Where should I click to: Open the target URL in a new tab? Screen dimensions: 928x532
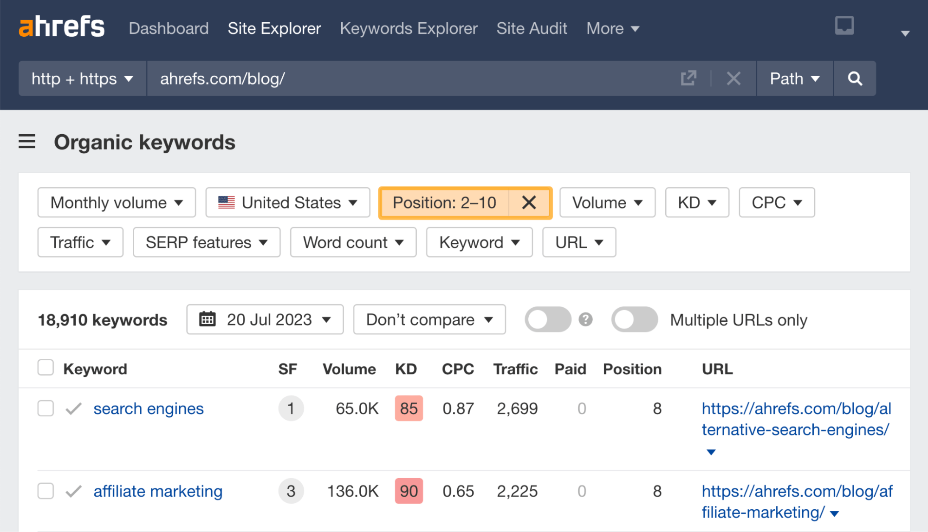(x=689, y=78)
